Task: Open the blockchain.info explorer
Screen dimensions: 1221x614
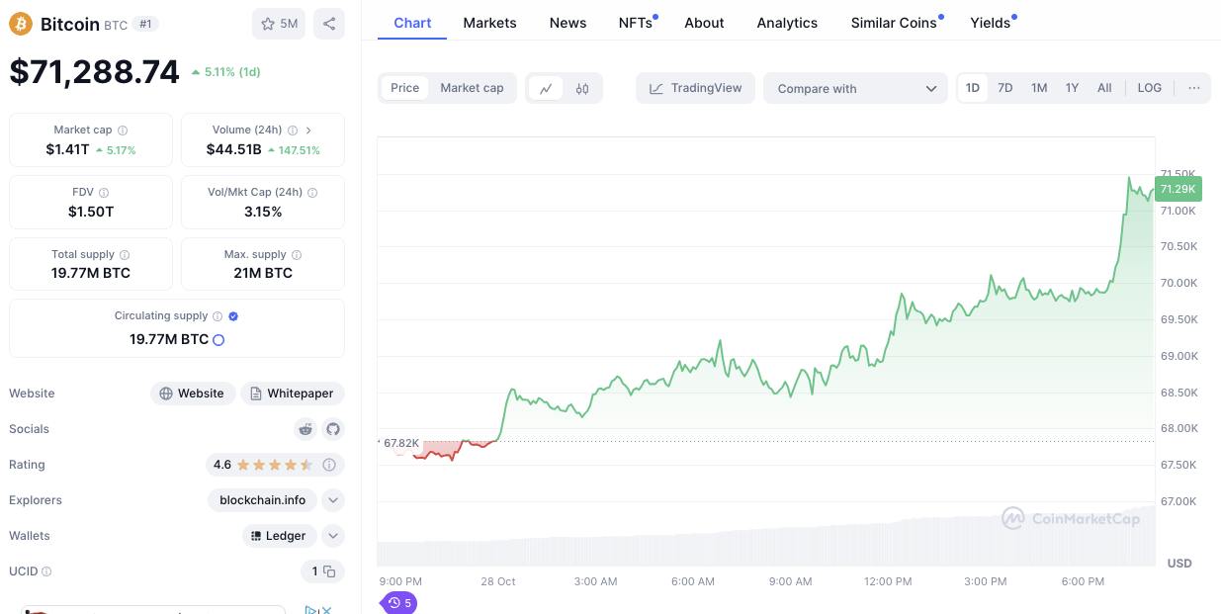Action: click(x=263, y=500)
